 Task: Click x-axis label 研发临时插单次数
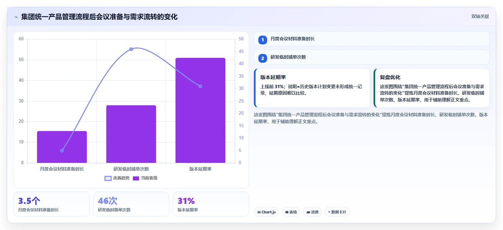(131, 169)
